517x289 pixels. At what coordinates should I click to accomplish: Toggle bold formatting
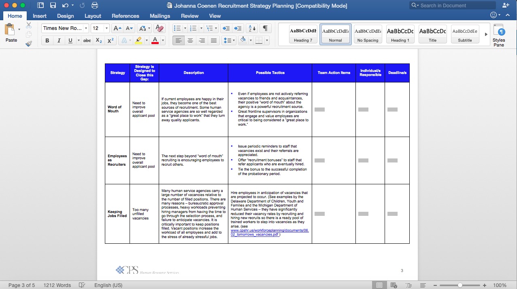tap(47, 40)
